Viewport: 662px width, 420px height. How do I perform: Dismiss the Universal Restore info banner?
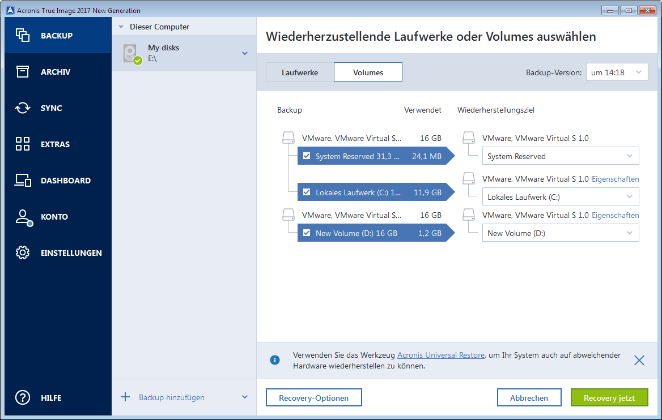pyautogui.click(x=639, y=360)
